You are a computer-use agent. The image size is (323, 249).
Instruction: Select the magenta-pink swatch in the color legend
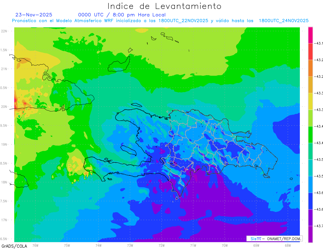coord(310,35)
